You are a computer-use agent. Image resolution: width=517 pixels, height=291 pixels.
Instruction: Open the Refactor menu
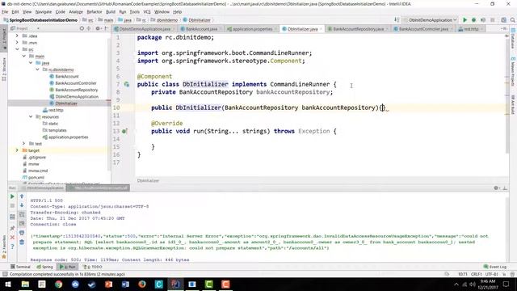click(95, 12)
